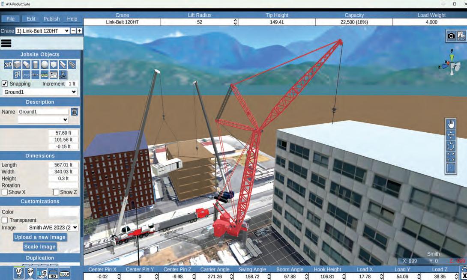
Task: Add the terrain grass object
Action: tap(45, 74)
